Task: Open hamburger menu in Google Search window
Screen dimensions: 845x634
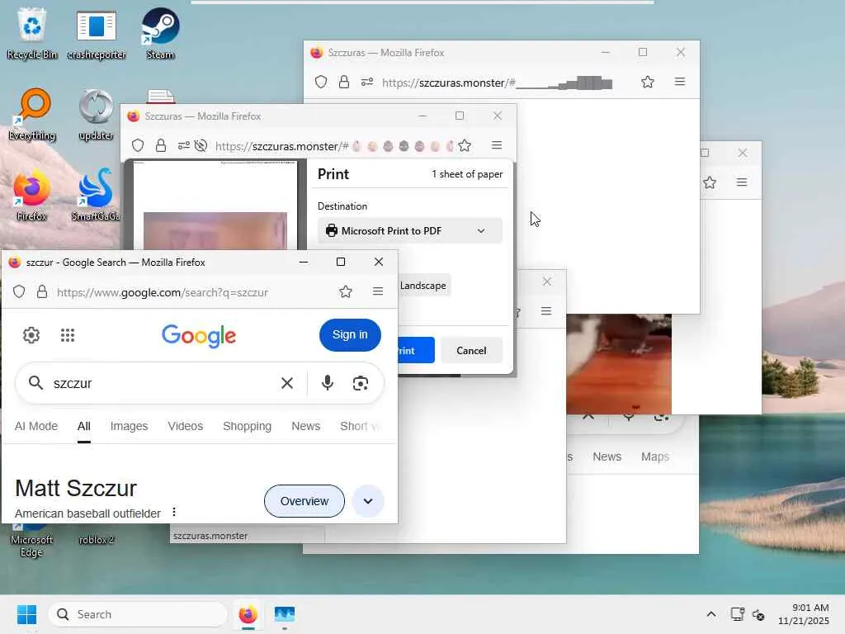Action: pyautogui.click(x=378, y=291)
